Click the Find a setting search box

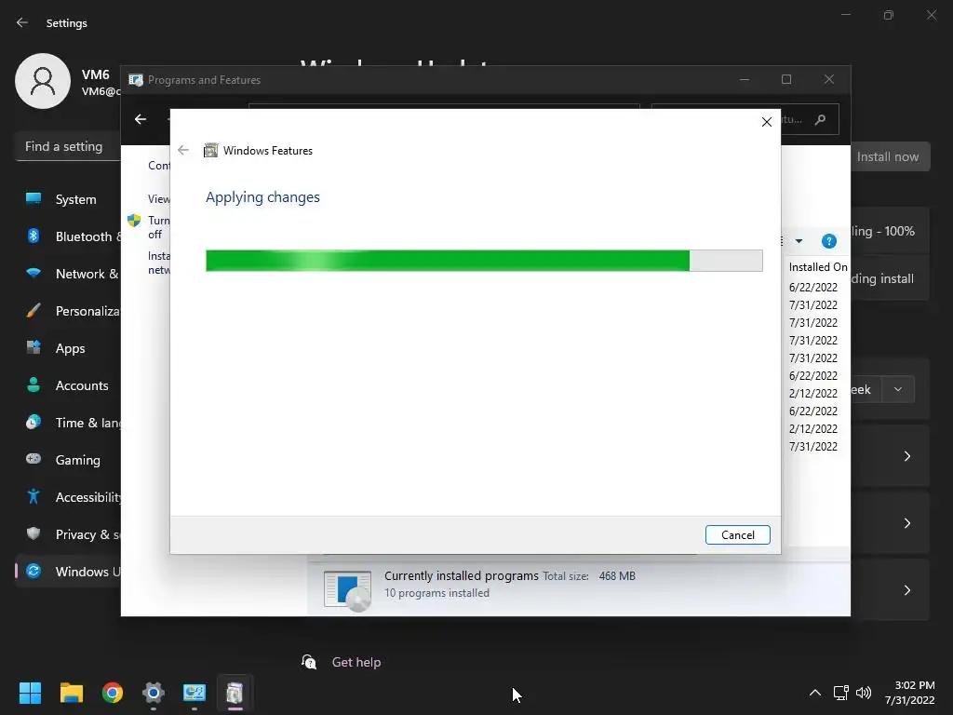point(68,146)
